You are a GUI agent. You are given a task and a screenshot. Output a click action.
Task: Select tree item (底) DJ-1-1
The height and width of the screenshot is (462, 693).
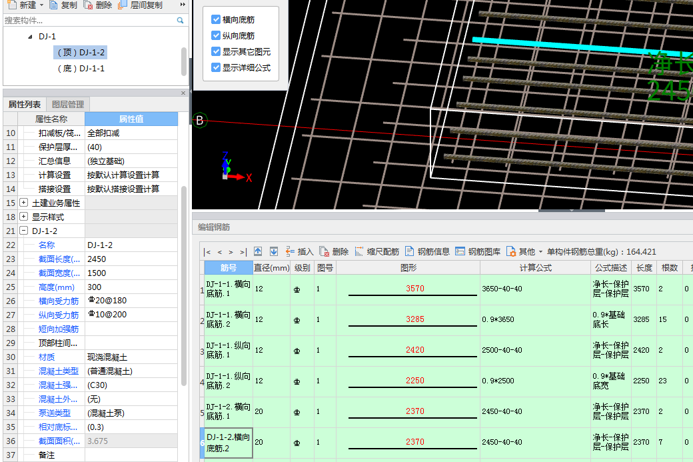click(x=81, y=69)
